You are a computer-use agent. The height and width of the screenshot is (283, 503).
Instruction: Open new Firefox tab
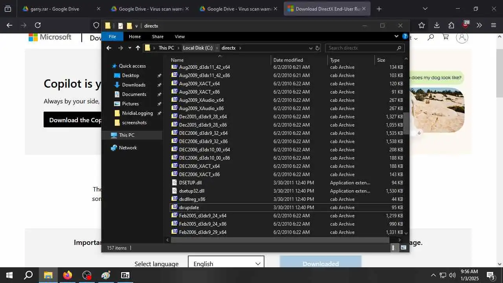[379, 9]
